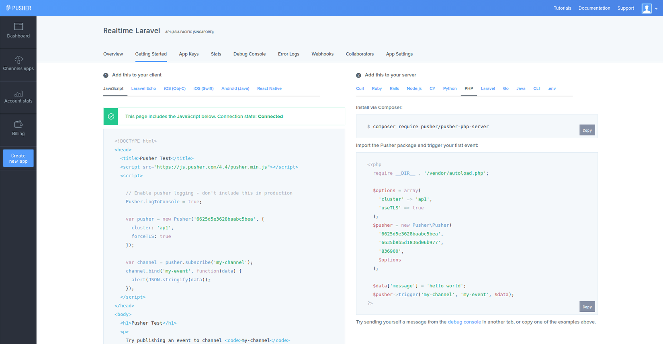Open the Debug Console tab
The image size is (663, 344).
click(250, 54)
